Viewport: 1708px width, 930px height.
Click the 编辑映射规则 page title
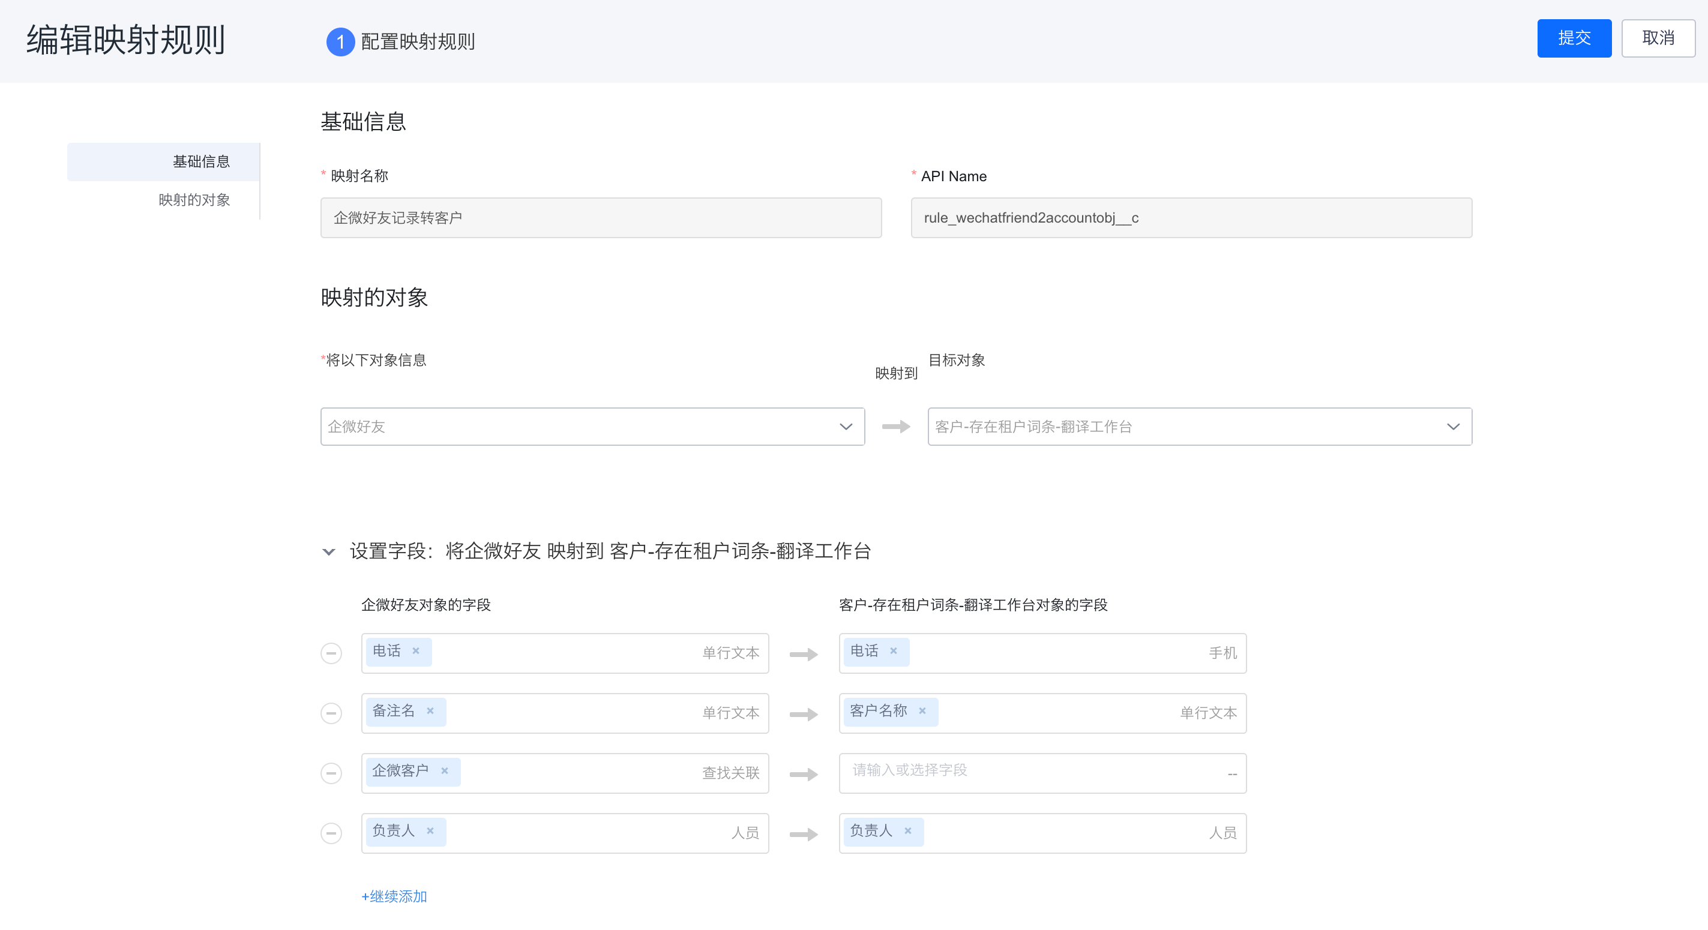pyautogui.click(x=126, y=40)
